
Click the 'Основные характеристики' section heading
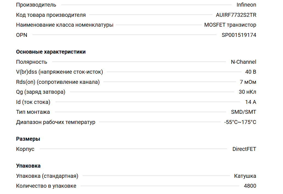point(51,52)
